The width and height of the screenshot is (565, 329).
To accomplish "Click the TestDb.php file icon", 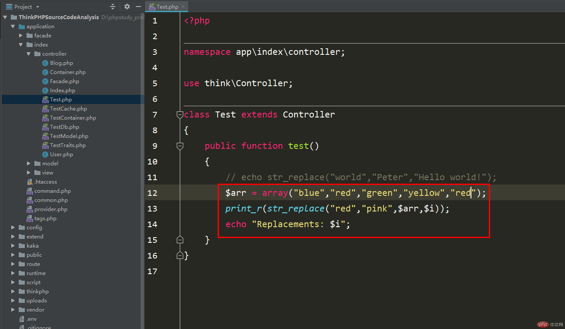I will point(45,127).
